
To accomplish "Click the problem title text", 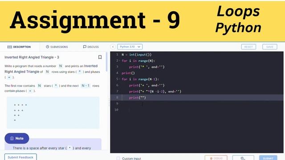I will coord(32,57).
